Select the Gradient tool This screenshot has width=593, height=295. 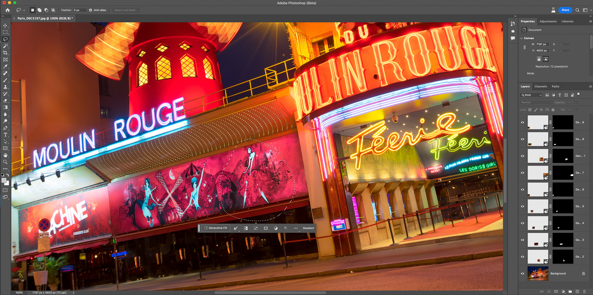[x=5, y=107]
